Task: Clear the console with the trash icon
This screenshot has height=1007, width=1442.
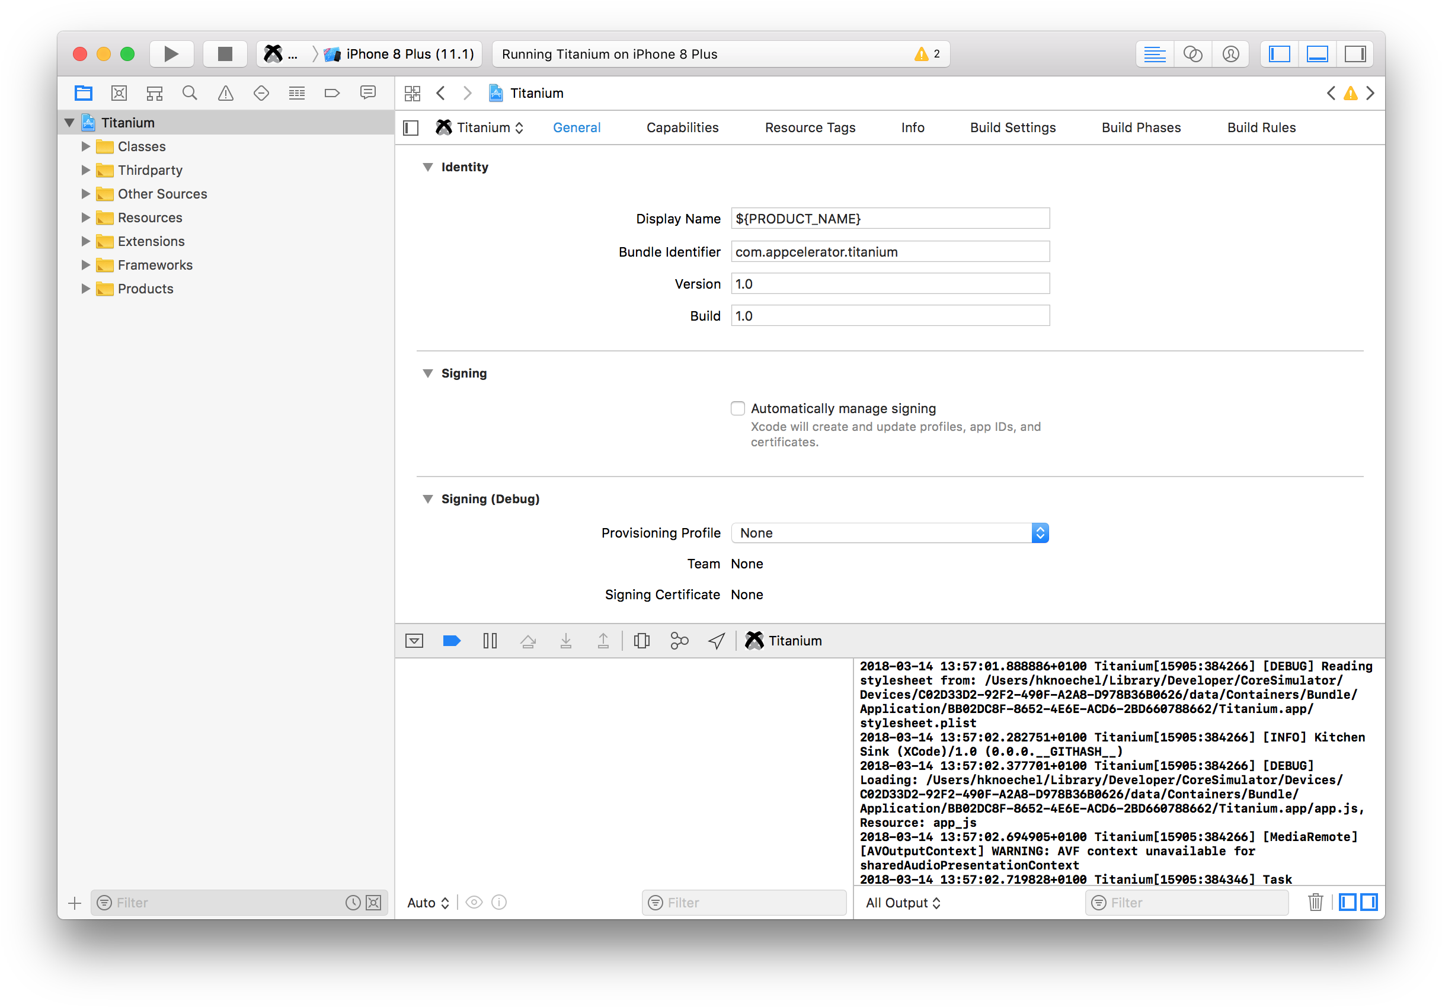Action: pos(1315,903)
